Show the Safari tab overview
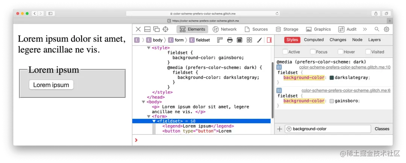Screen dimensions: 406x163 (386, 13)
